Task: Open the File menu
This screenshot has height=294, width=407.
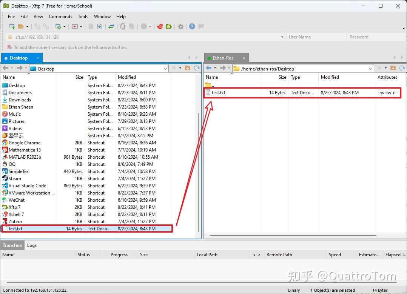Action: [11, 16]
